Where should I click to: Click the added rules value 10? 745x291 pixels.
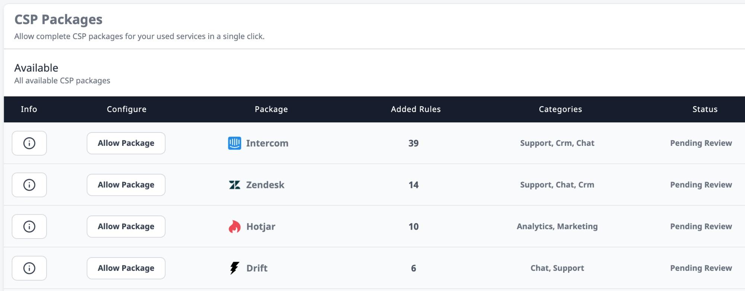pos(413,227)
